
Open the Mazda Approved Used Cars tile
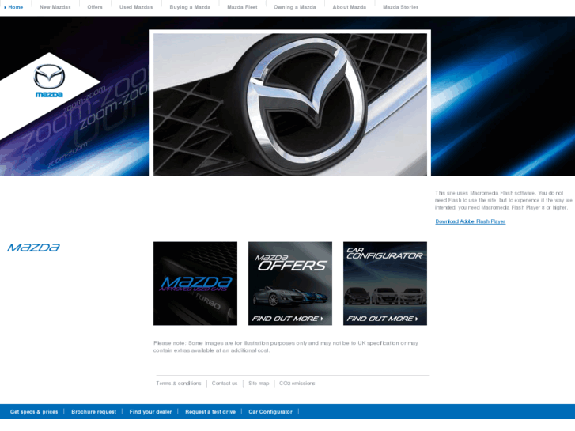(195, 283)
